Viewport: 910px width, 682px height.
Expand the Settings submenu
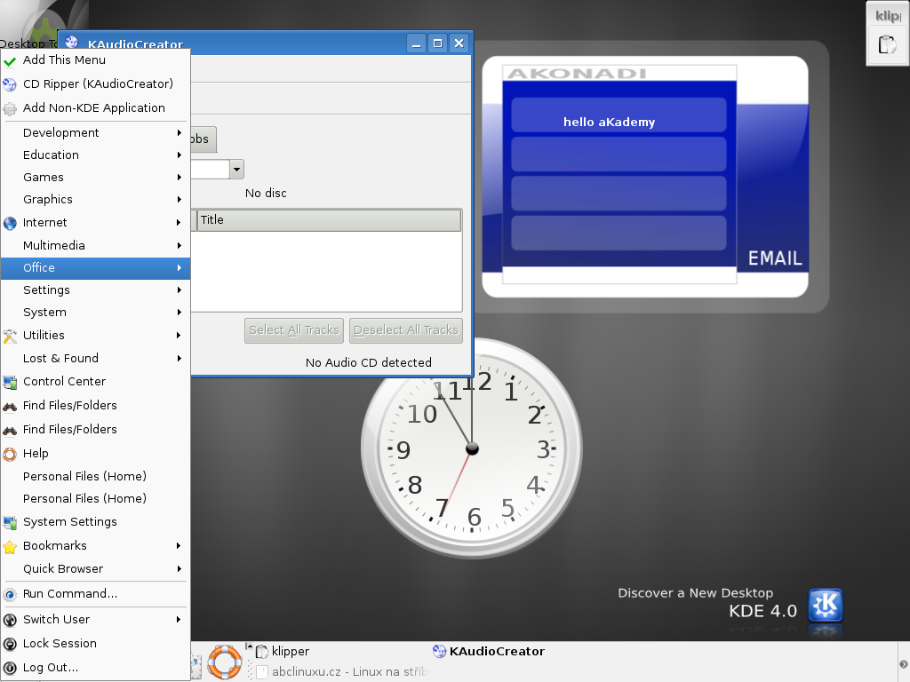tap(95, 290)
